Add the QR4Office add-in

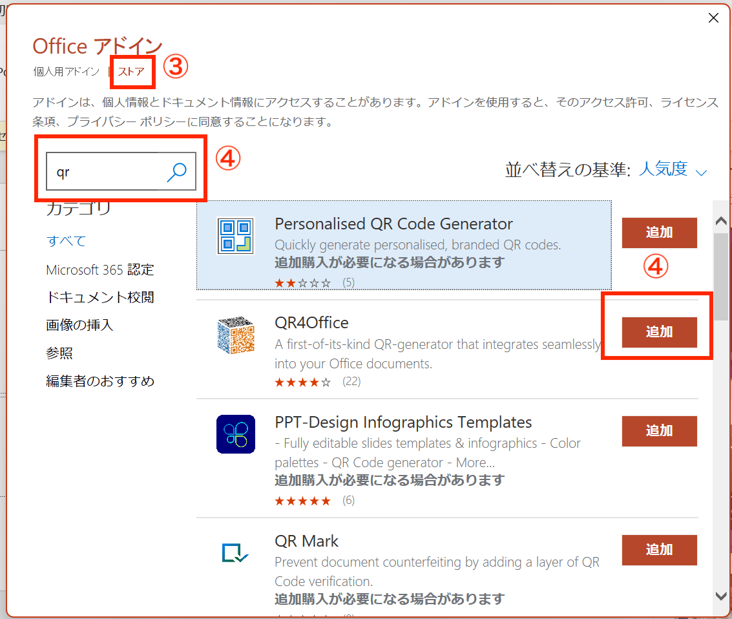tap(659, 332)
